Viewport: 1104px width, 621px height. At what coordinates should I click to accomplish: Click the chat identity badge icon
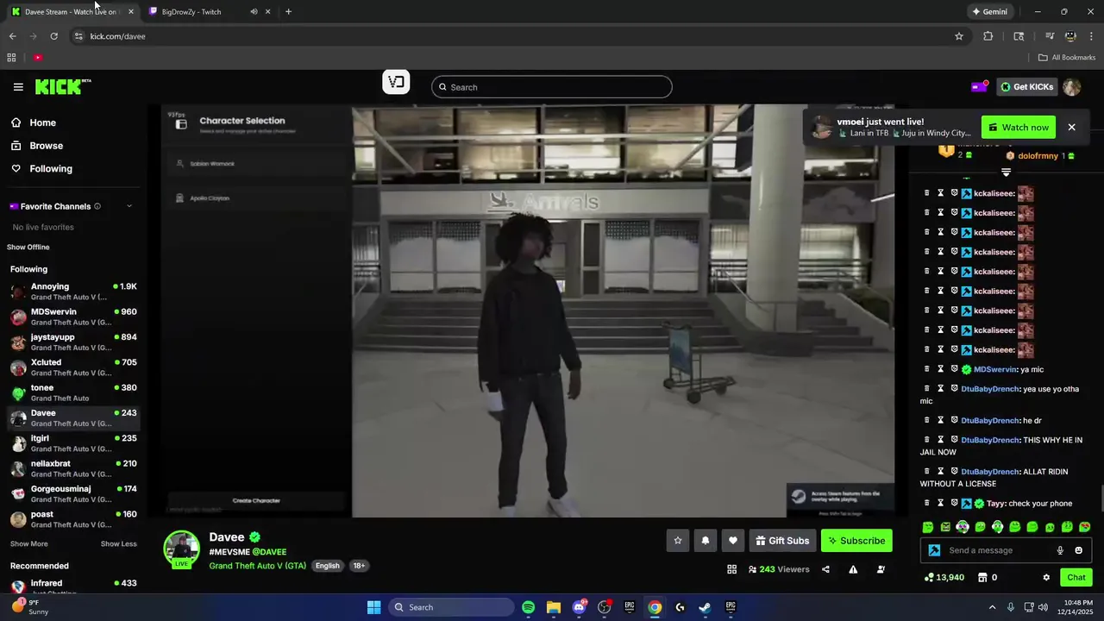pos(934,550)
